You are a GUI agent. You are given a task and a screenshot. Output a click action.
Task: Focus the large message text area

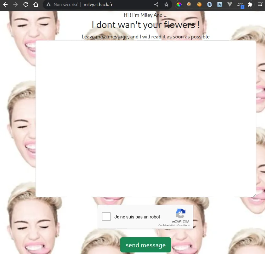pyautogui.click(x=146, y=119)
